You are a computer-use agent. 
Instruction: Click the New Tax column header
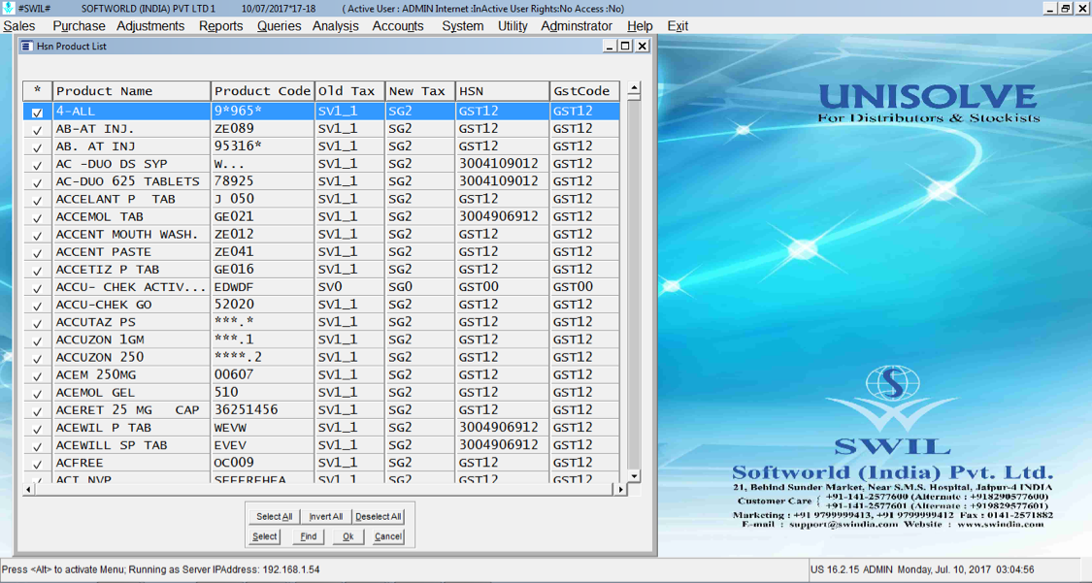420,91
